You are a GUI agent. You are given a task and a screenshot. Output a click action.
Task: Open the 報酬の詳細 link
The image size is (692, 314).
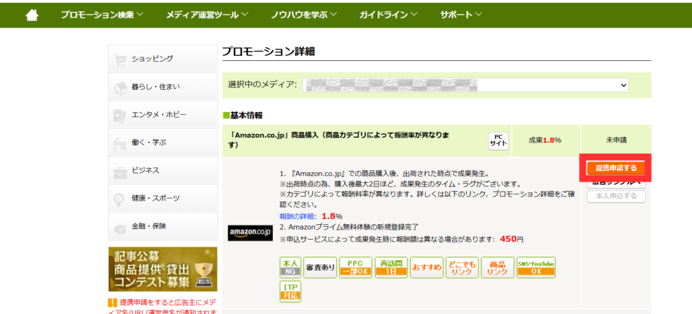click(x=297, y=216)
